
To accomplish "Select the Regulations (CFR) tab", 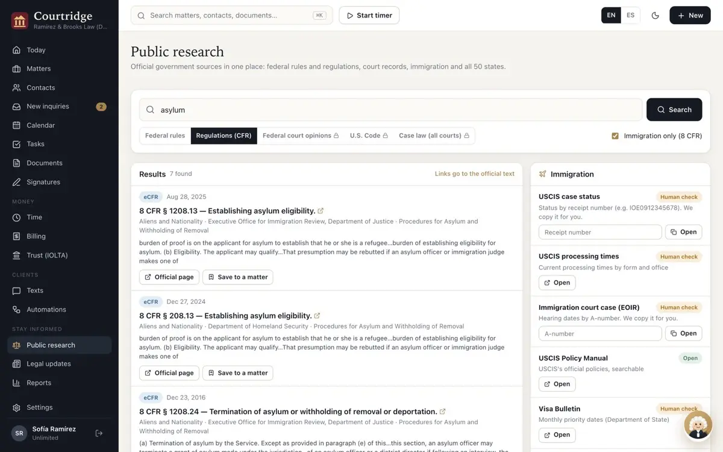I will pos(224,136).
